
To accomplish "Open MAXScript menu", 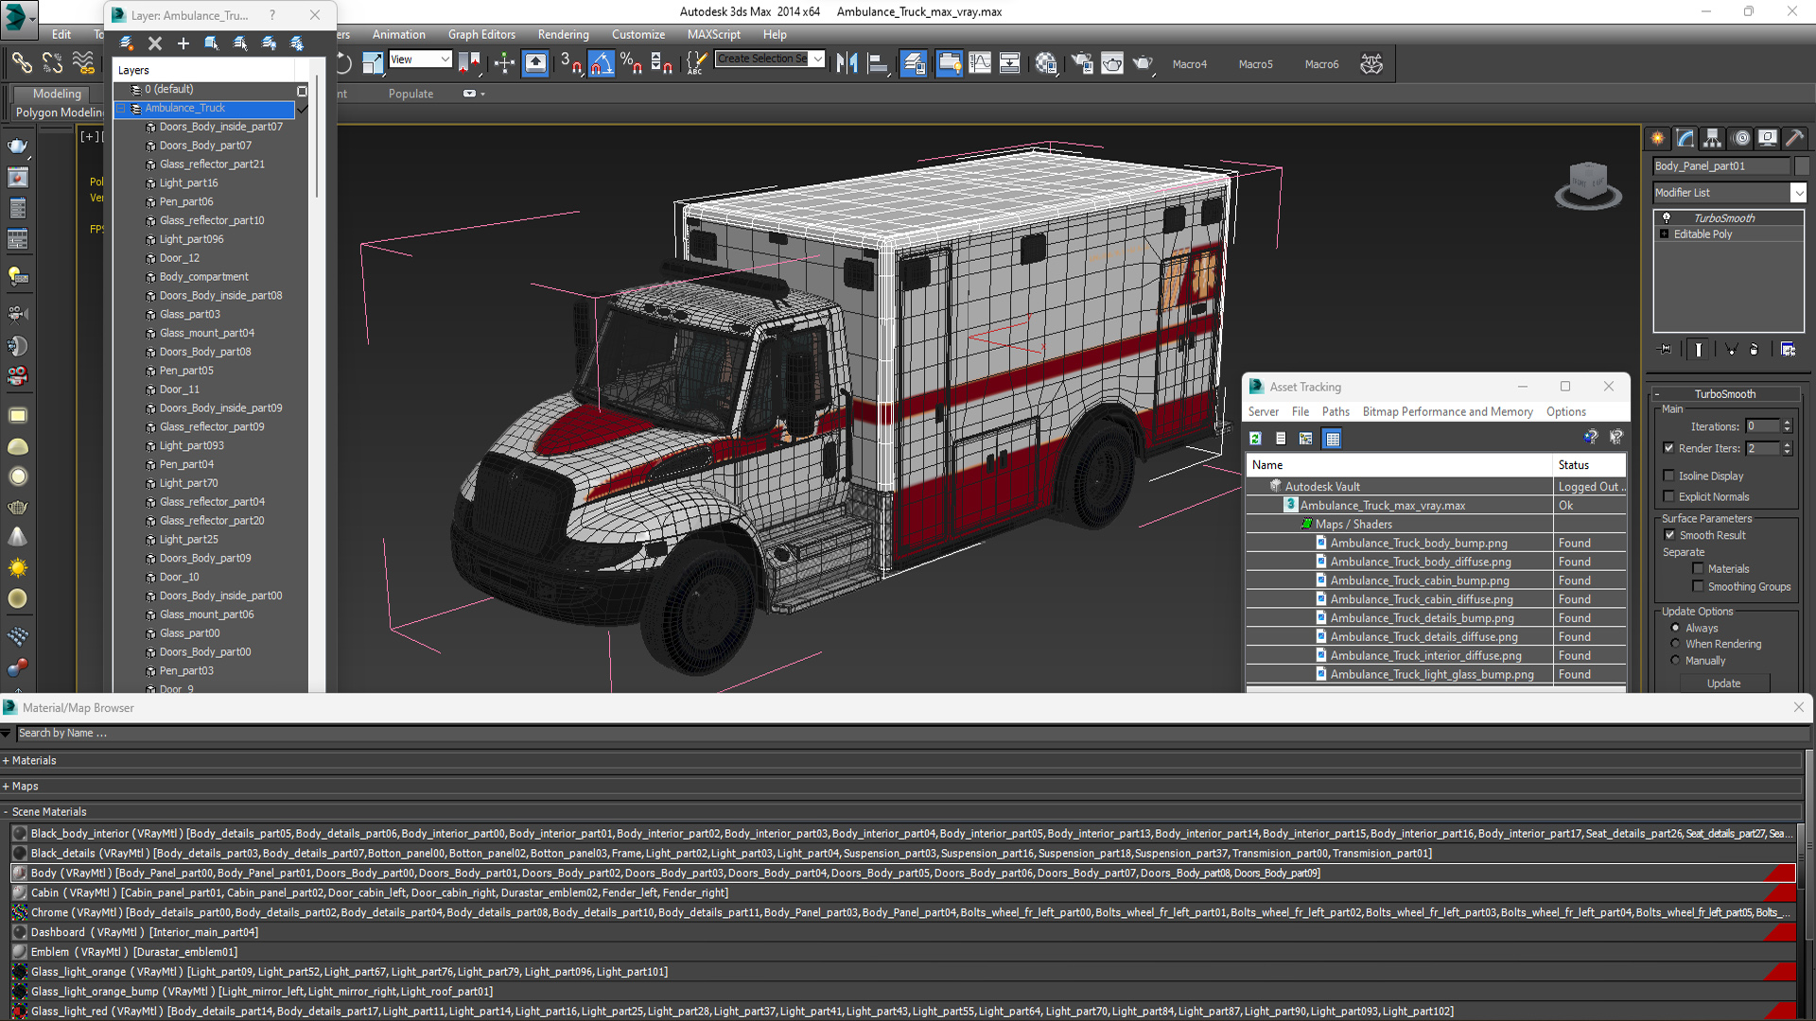I will click(x=714, y=34).
